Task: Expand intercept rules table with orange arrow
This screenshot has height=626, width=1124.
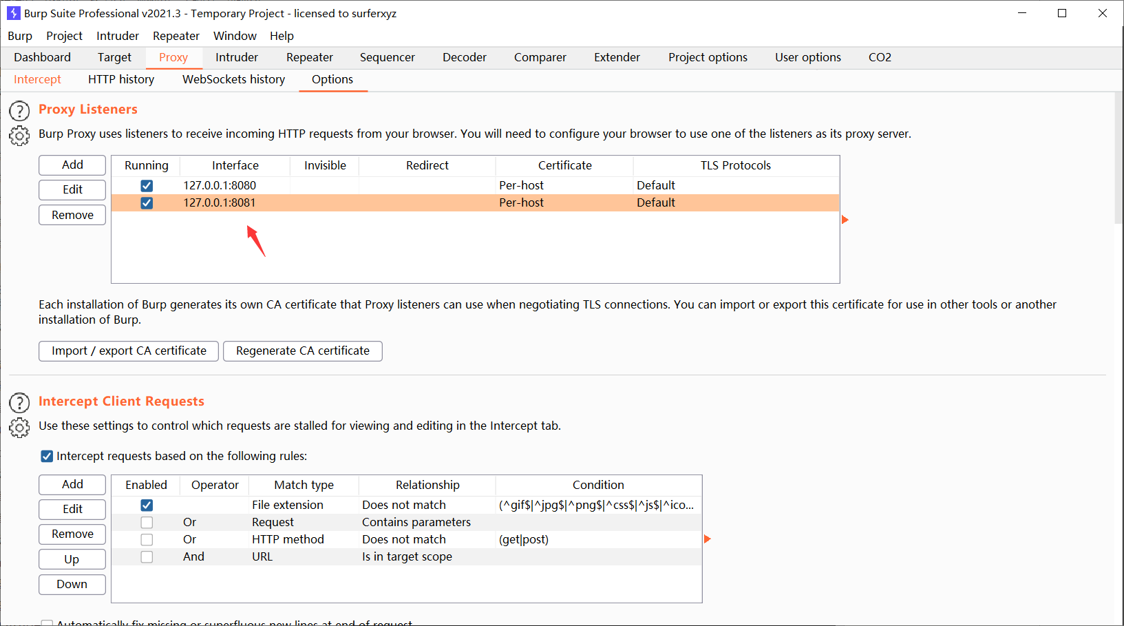Action: pyautogui.click(x=708, y=539)
